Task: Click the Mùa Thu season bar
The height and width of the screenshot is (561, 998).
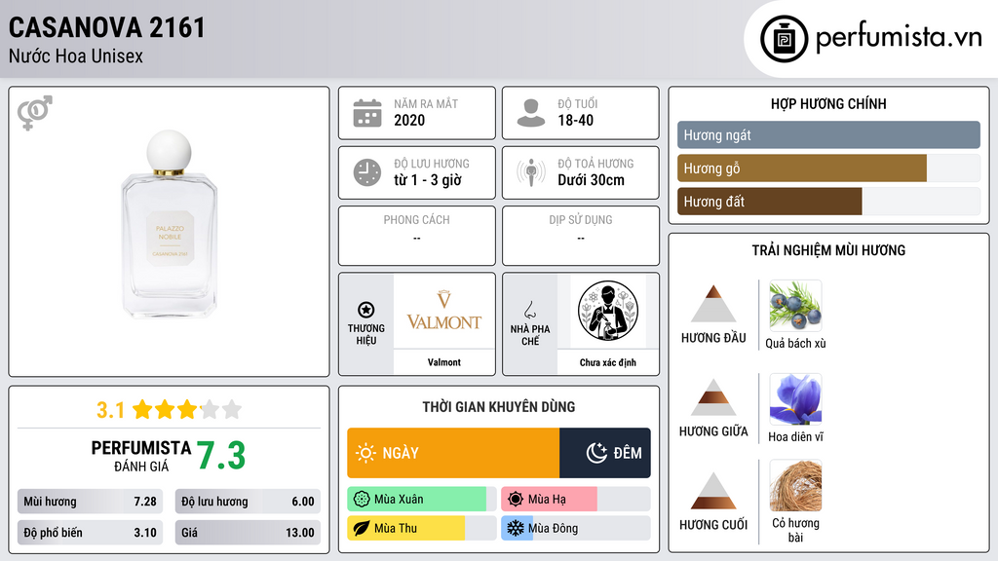Action: (x=422, y=529)
